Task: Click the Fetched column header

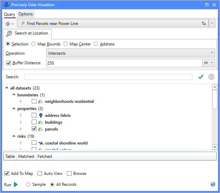Action: click(45, 156)
